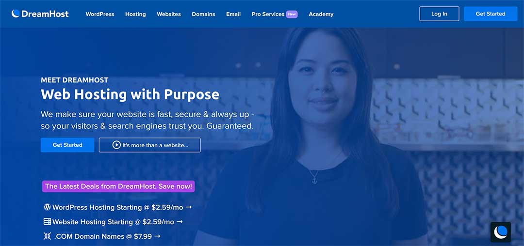This screenshot has height=246, width=524.
Task: Click the arrow after .COM Domain Names $7.99
Action: tap(157, 236)
